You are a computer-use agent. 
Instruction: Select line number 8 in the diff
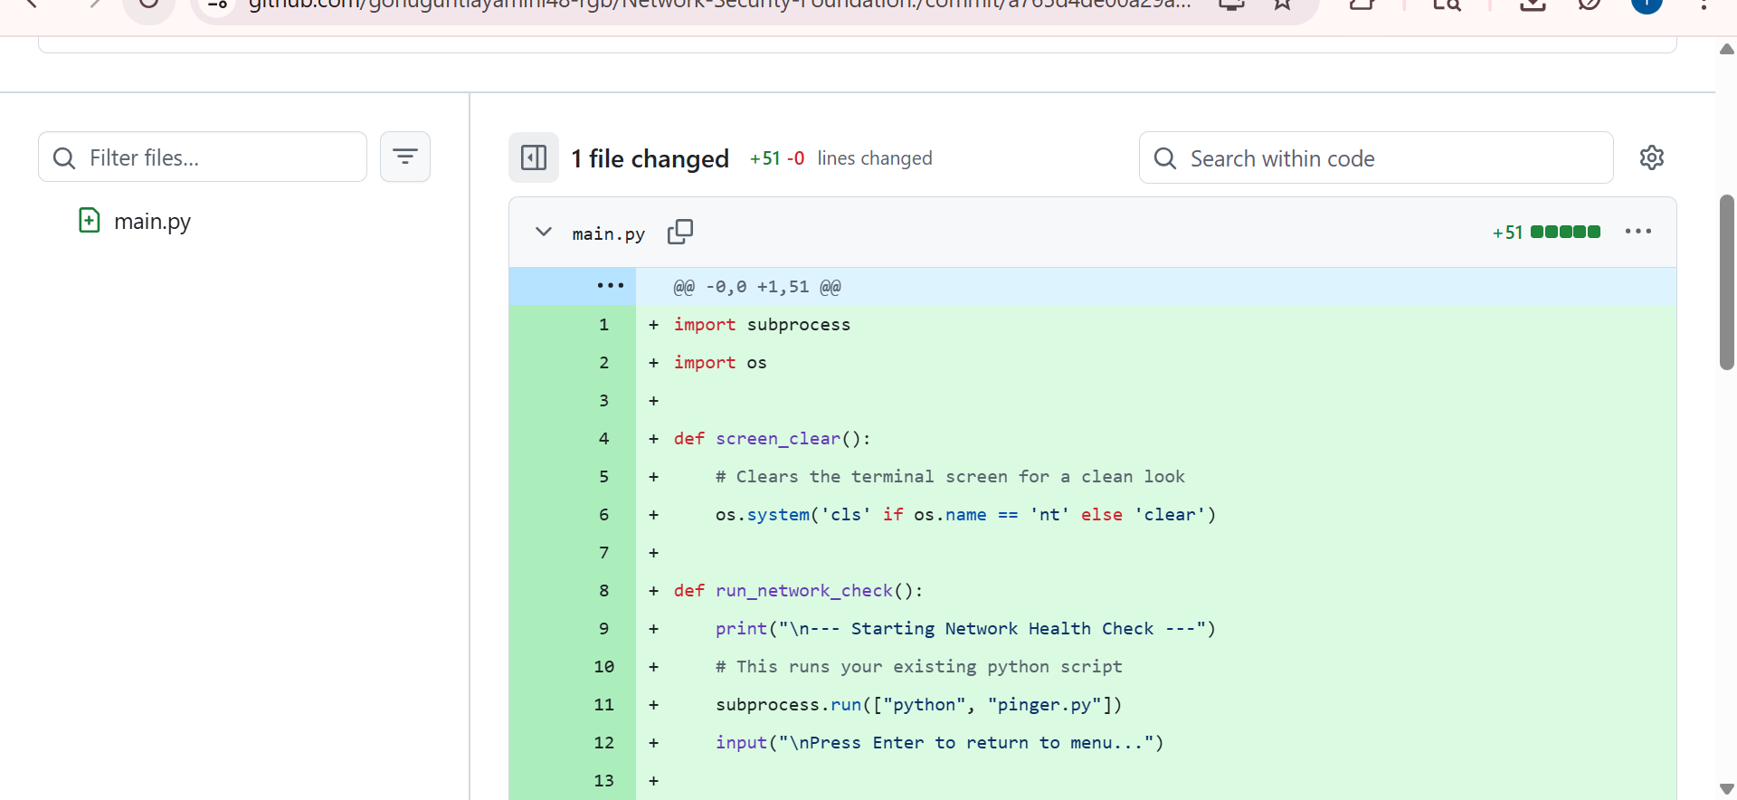603,591
